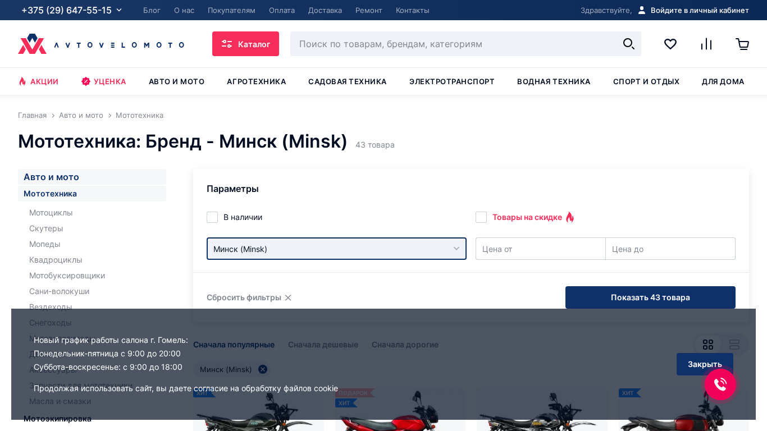Open the Контакты link
The image size is (767, 431).
point(413,10)
